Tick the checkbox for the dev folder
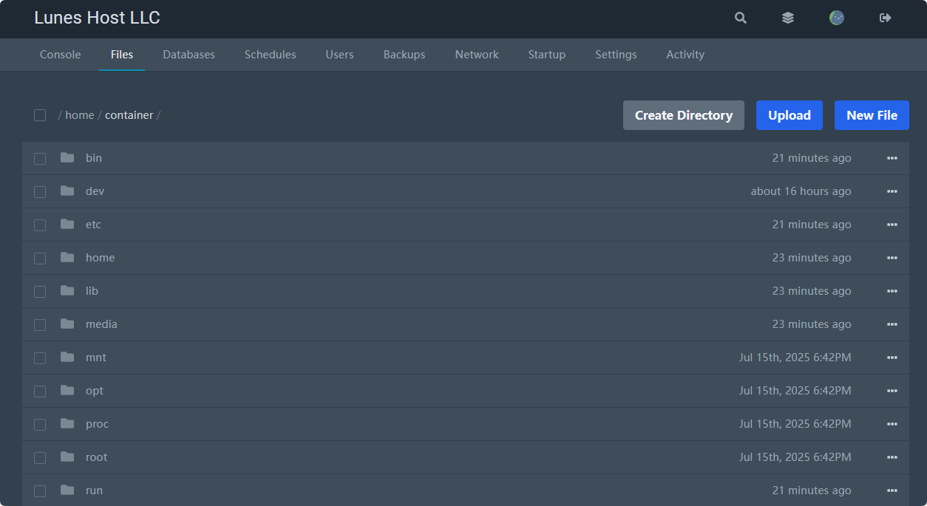 [40, 191]
